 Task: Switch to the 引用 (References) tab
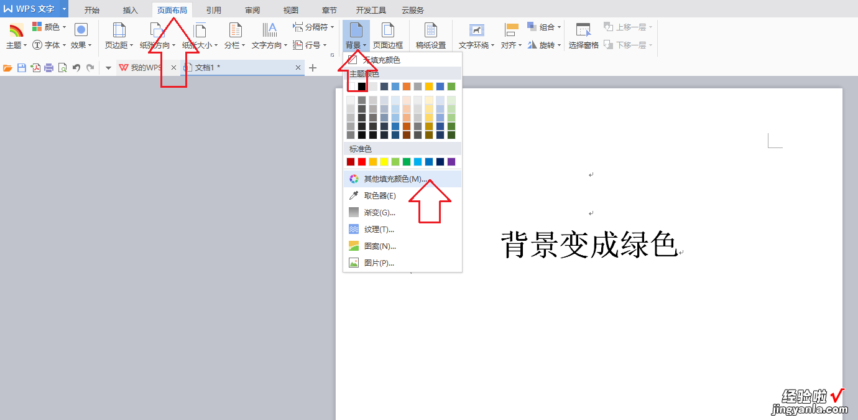coord(214,10)
